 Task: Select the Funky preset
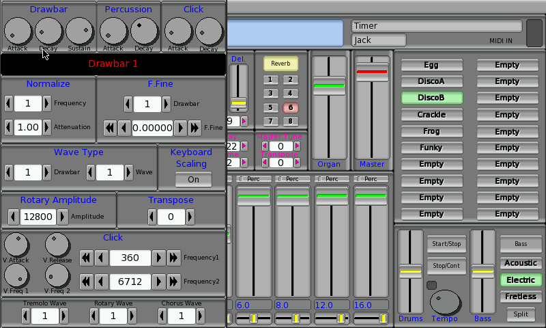[432, 148]
